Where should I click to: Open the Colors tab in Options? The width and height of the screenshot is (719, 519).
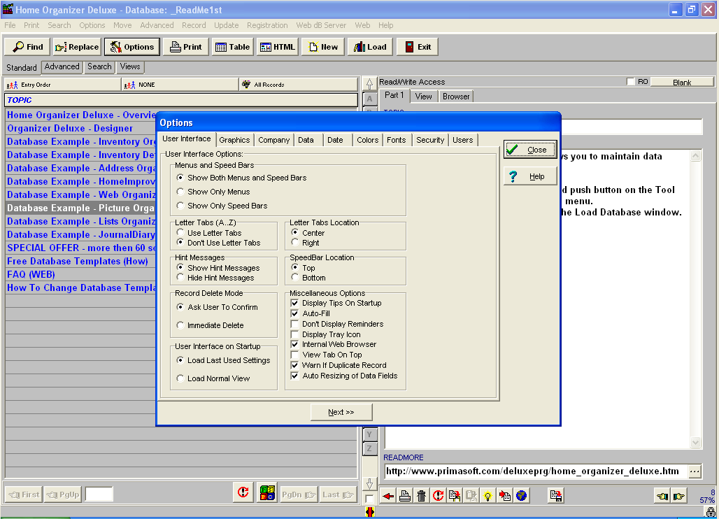[368, 140]
